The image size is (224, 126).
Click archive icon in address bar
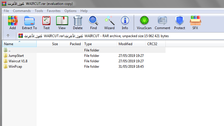pyautogui.click(x=21, y=36)
